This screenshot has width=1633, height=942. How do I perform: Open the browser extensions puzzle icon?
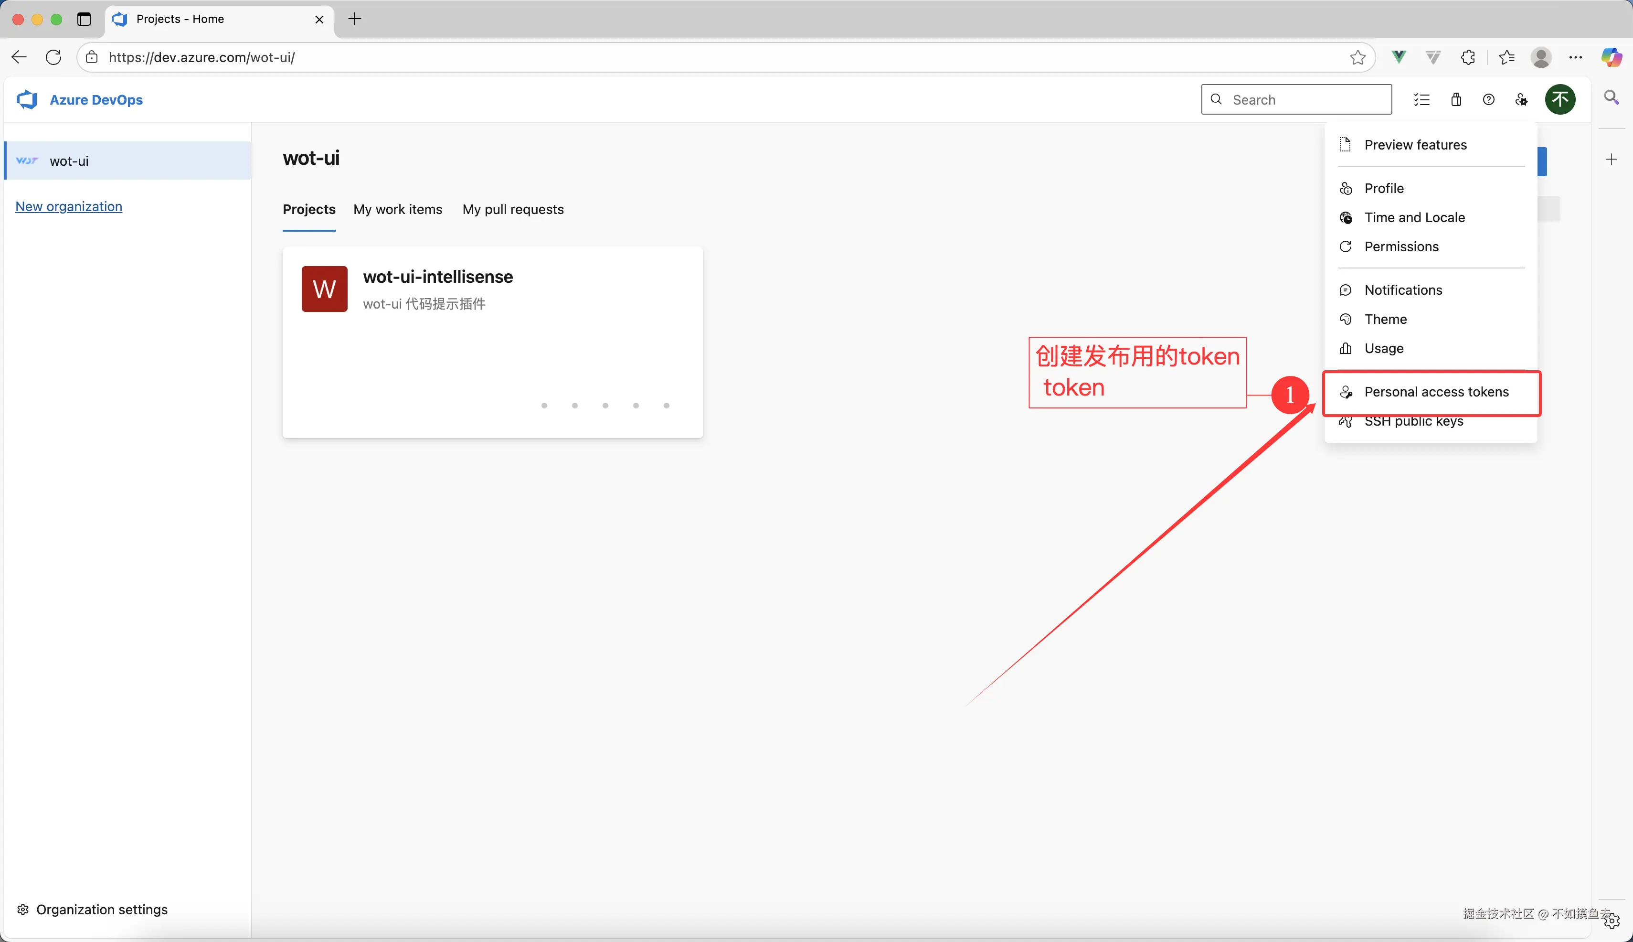(x=1468, y=58)
